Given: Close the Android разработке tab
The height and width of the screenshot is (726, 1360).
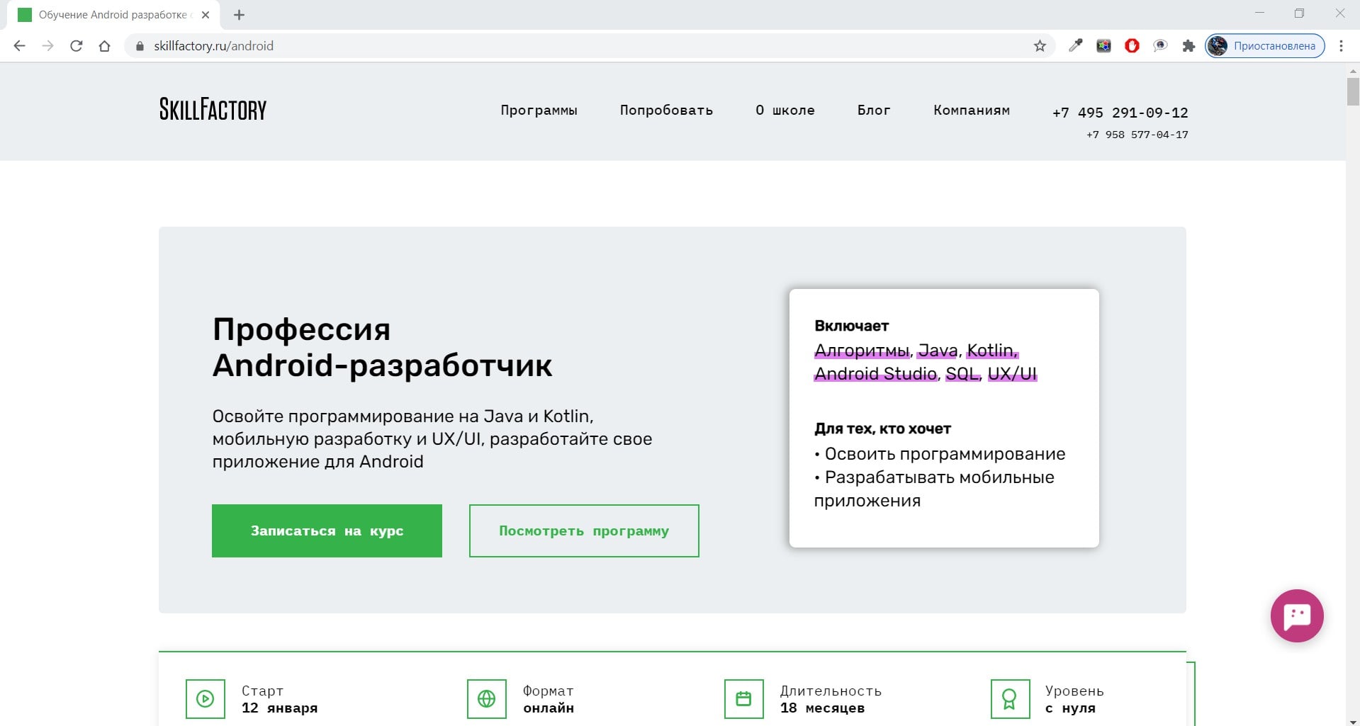Looking at the screenshot, I should (x=206, y=15).
